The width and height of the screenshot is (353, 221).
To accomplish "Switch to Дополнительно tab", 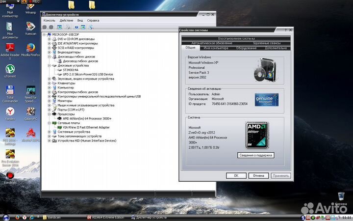I will (x=276, y=48).
